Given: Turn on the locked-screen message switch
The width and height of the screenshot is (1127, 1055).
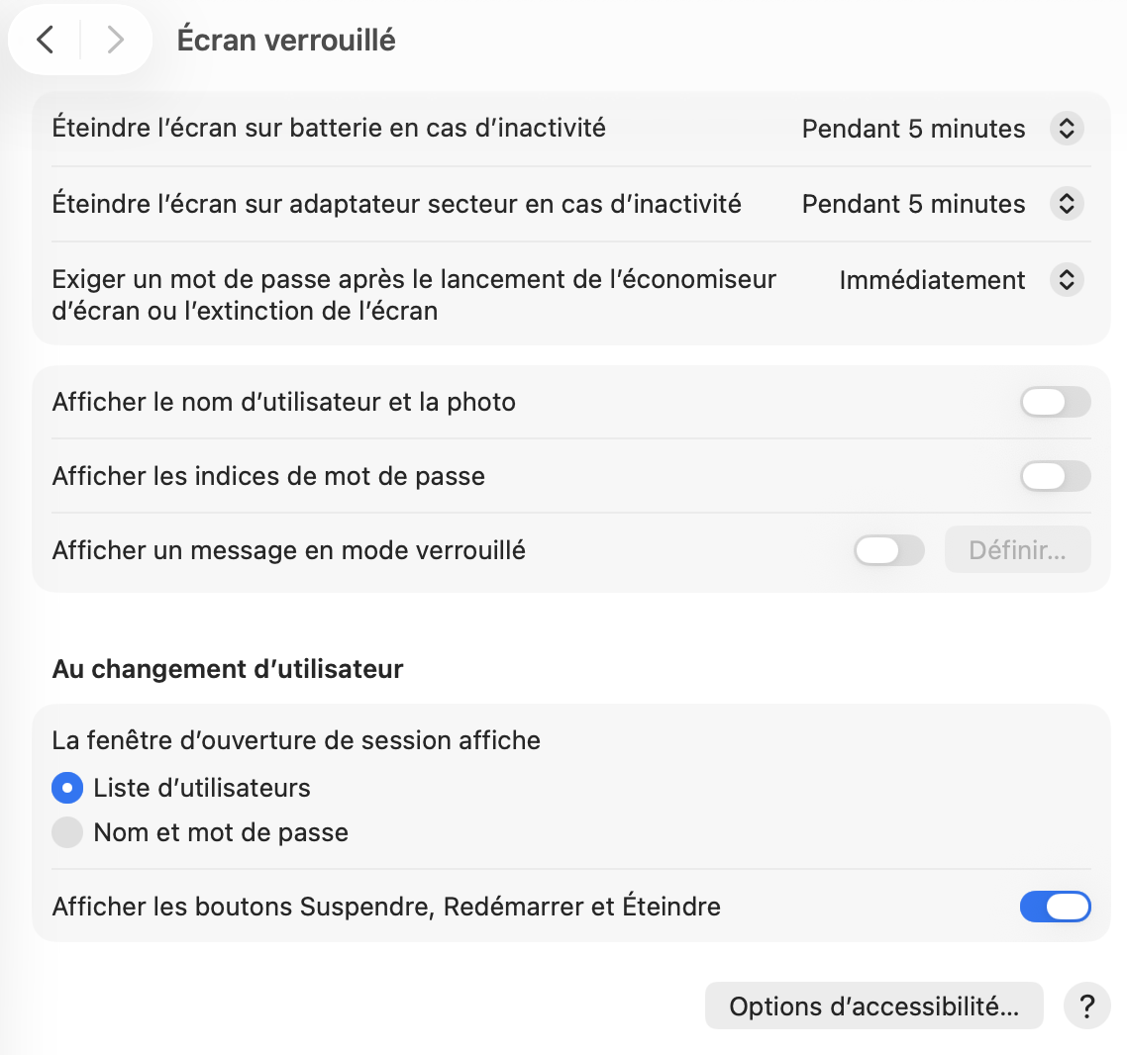Looking at the screenshot, I should coord(888,550).
